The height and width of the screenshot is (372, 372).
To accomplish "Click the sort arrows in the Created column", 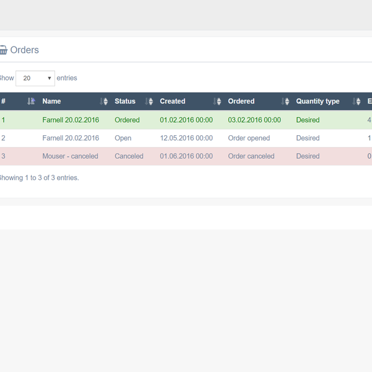I will coord(217,102).
